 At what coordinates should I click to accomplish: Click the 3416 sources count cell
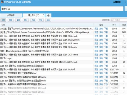[124, 32]
